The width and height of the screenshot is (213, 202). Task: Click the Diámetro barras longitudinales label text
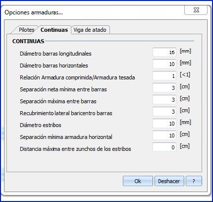[55, 54]
